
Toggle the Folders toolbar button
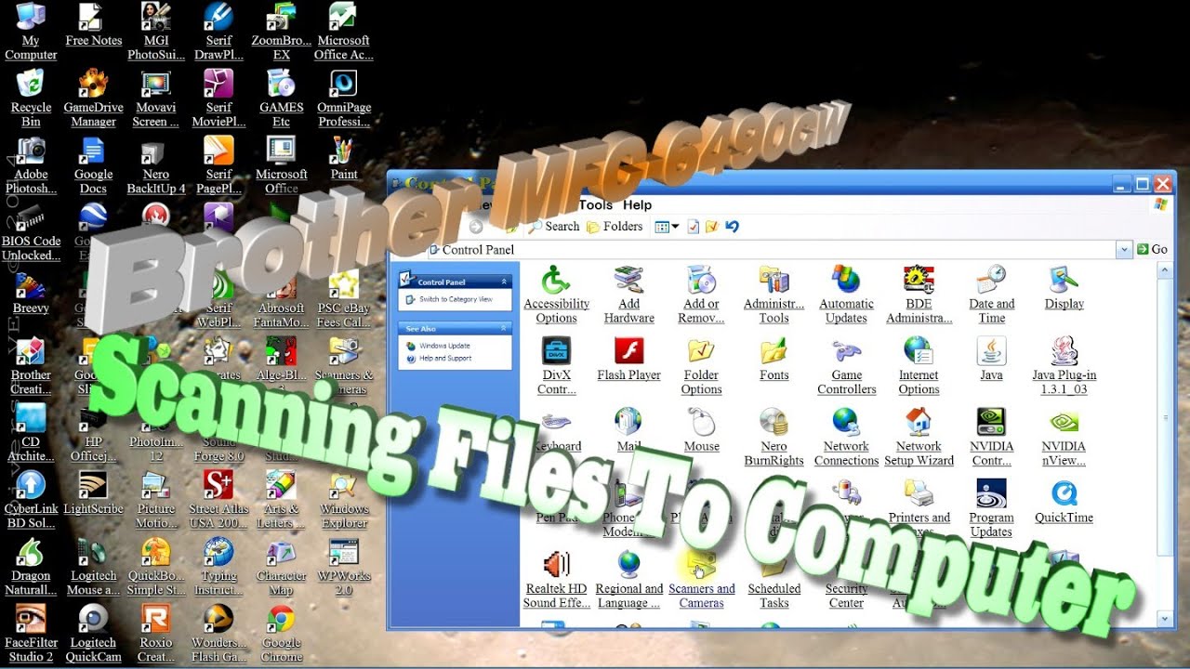(615, 227)
